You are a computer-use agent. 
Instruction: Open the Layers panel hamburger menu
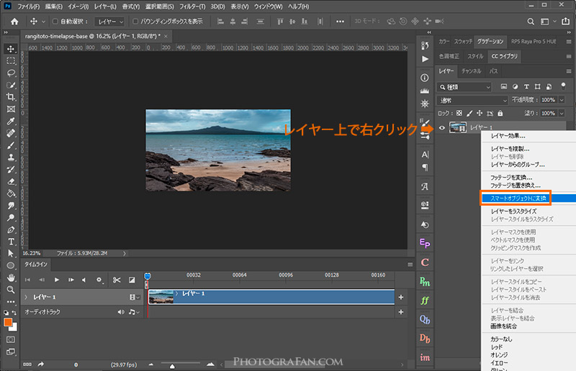(569, 71)
